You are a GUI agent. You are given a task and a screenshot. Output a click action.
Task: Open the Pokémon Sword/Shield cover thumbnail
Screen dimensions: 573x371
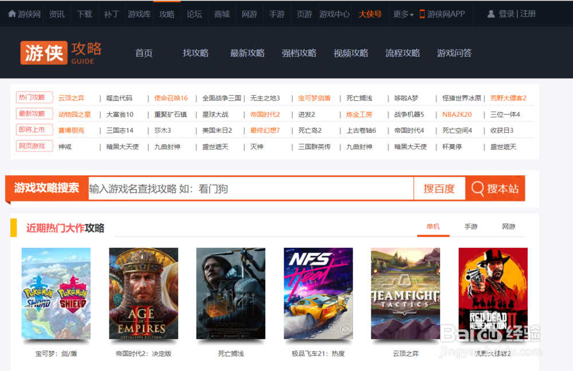tap(56, 294)
